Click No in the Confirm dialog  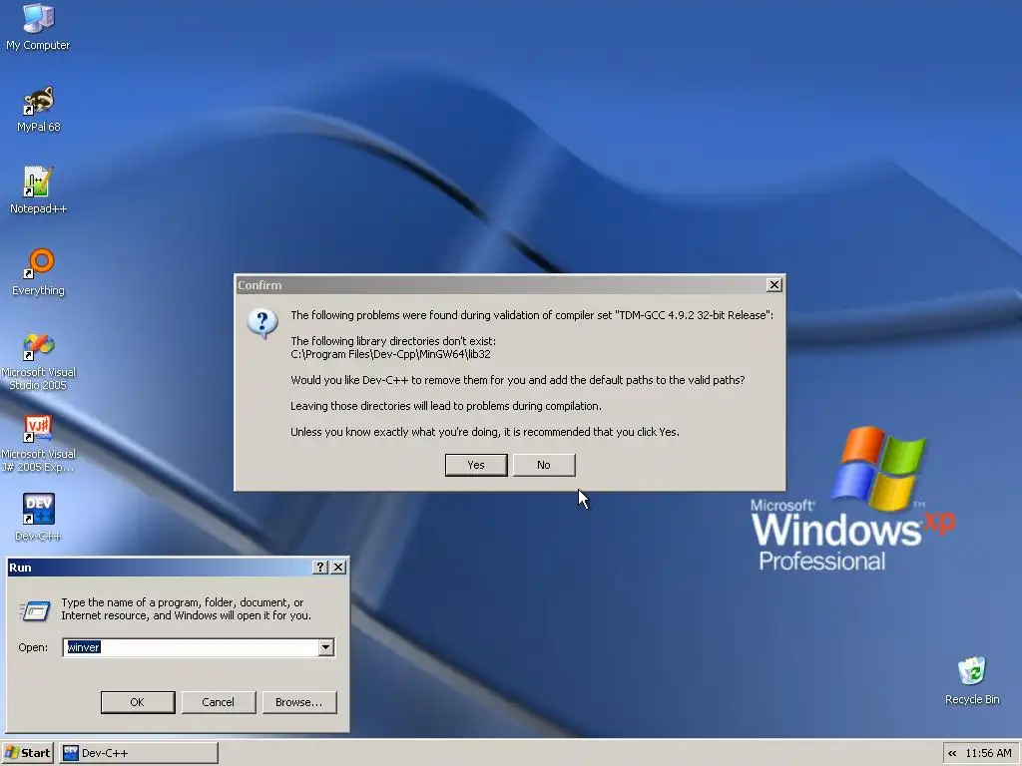point(544,465)
